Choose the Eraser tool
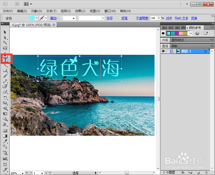Viewport: 215px width, 175px height. pos(5,91)
